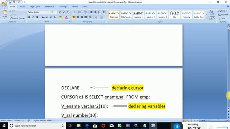
Task: Open the font name dropdown
Action: click(49, 12)
